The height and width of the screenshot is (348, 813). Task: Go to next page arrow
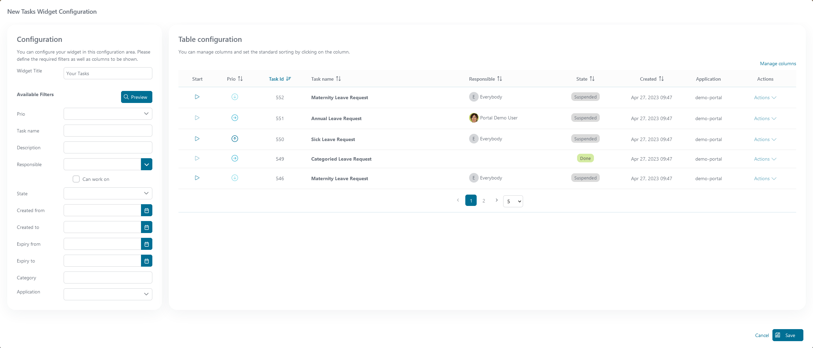click(x=497, y=200)
